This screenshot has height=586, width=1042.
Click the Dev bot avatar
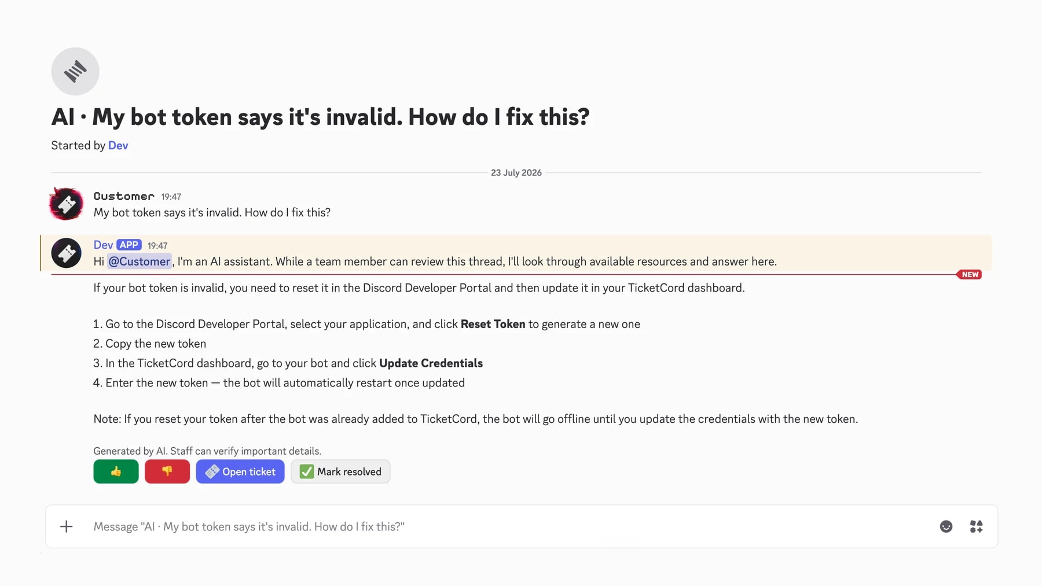tap(66, 253)
